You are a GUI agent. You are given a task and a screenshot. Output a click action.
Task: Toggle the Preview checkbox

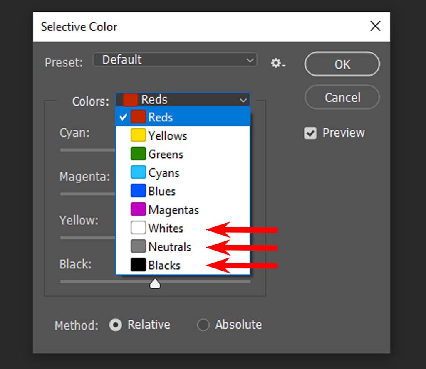[310, 133]
